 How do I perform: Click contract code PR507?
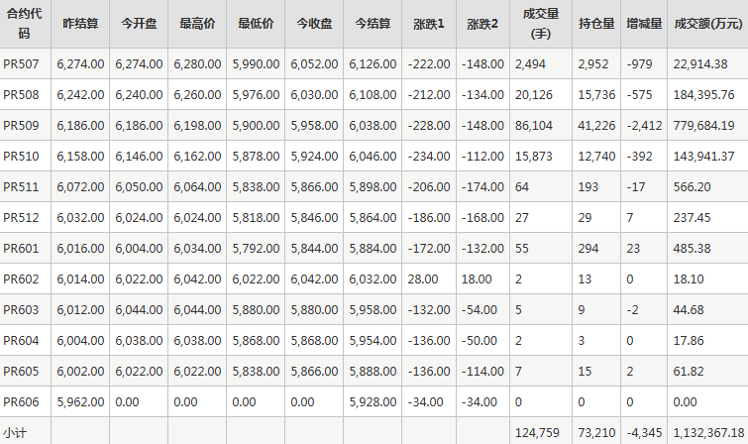(21, 64)
